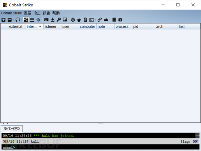The height and width of the screenshot is (151, 201).
Task: Click the coffee cup Java payload icon
Action: (79, 20)
